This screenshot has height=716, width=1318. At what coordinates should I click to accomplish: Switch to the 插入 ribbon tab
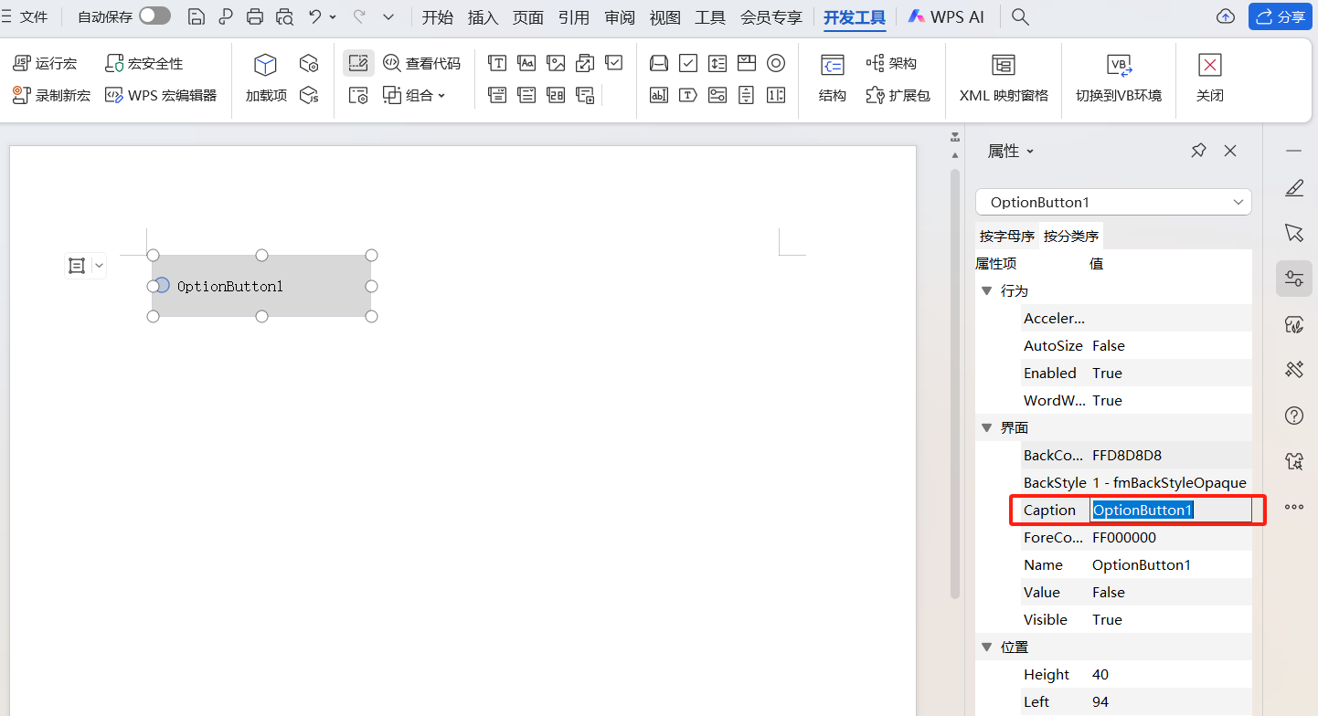point(483,17)
